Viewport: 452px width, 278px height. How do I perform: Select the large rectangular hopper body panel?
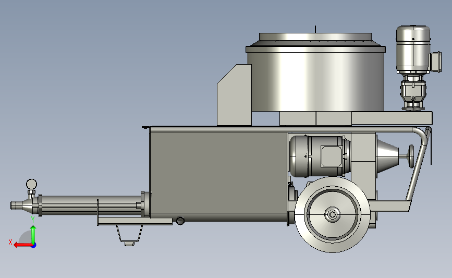(x=218, y=173)
